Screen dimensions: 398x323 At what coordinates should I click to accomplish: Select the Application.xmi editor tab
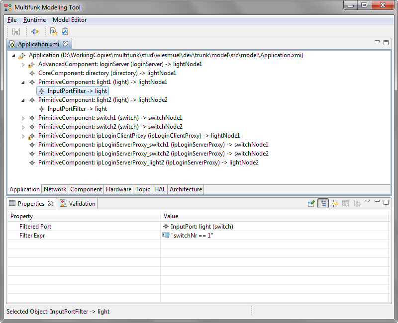click(38, 44)
